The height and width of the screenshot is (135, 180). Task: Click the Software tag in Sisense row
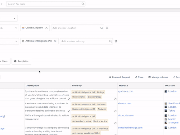[101, 104]
